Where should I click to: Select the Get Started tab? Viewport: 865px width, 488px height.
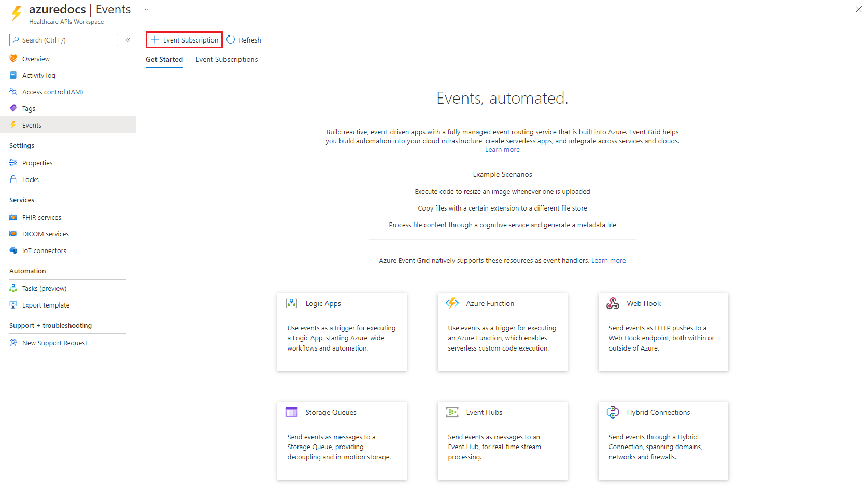[x=164, y=60]
